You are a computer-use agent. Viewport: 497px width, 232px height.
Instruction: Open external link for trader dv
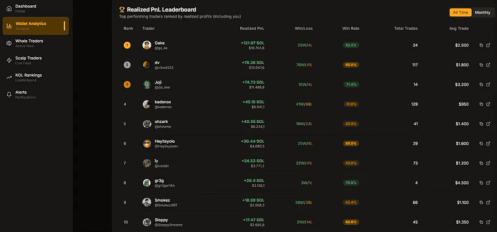(488, 65)
